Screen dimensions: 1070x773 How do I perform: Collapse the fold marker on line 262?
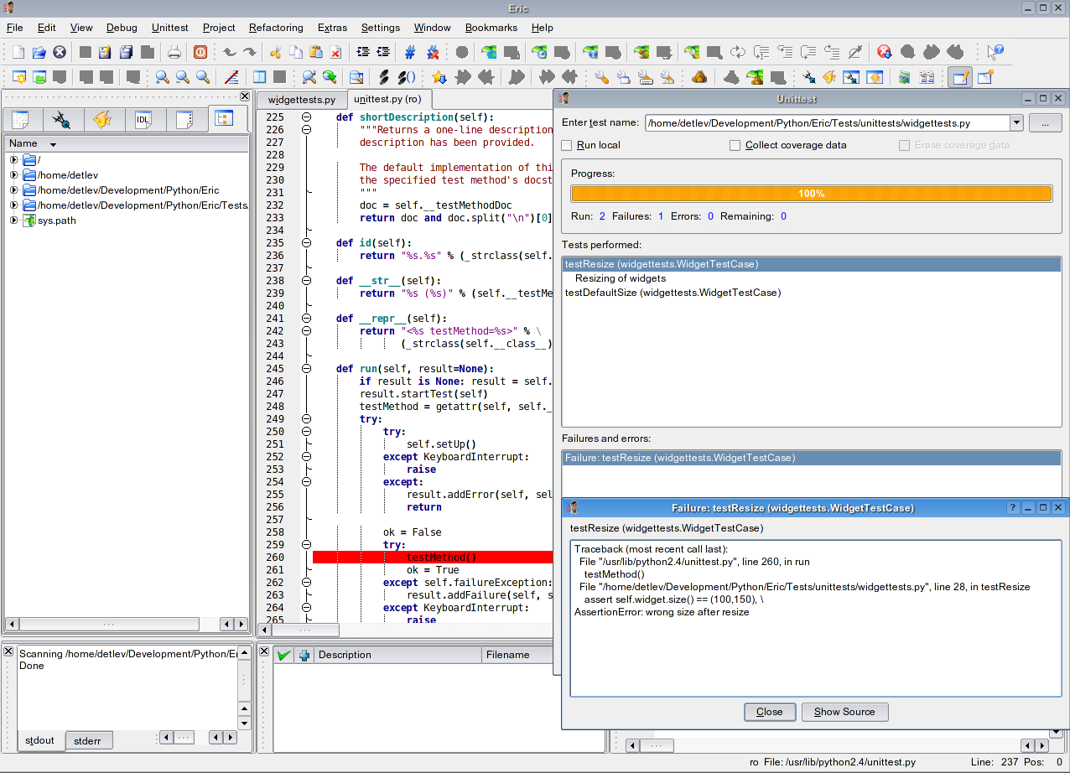[307, 583]
